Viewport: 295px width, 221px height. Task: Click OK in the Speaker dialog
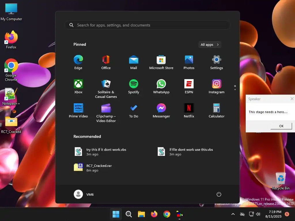pyautogui.click(x=281, y=126)
